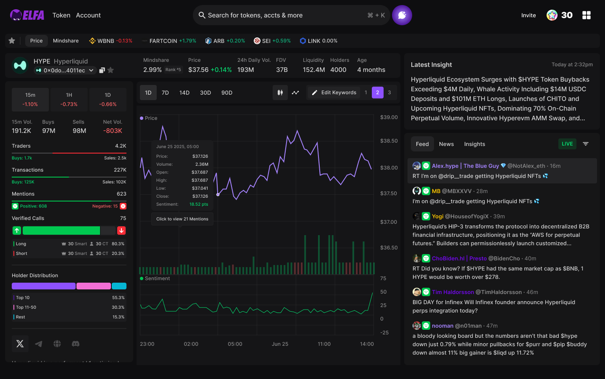Select the 1H change card
The image size is (605, 379).
[69, 100]
